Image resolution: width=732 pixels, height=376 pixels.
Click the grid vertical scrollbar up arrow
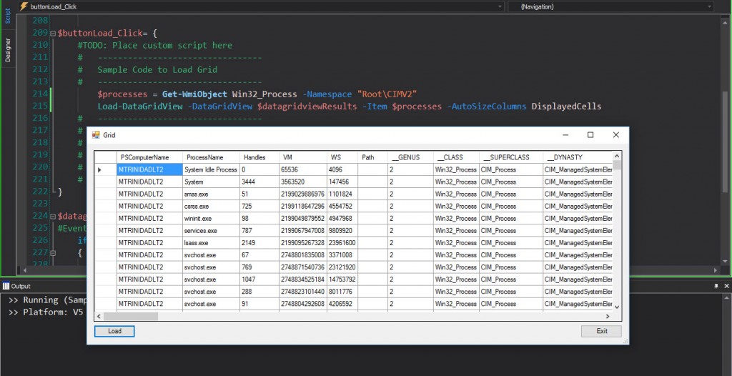click(x=617, y=156)
